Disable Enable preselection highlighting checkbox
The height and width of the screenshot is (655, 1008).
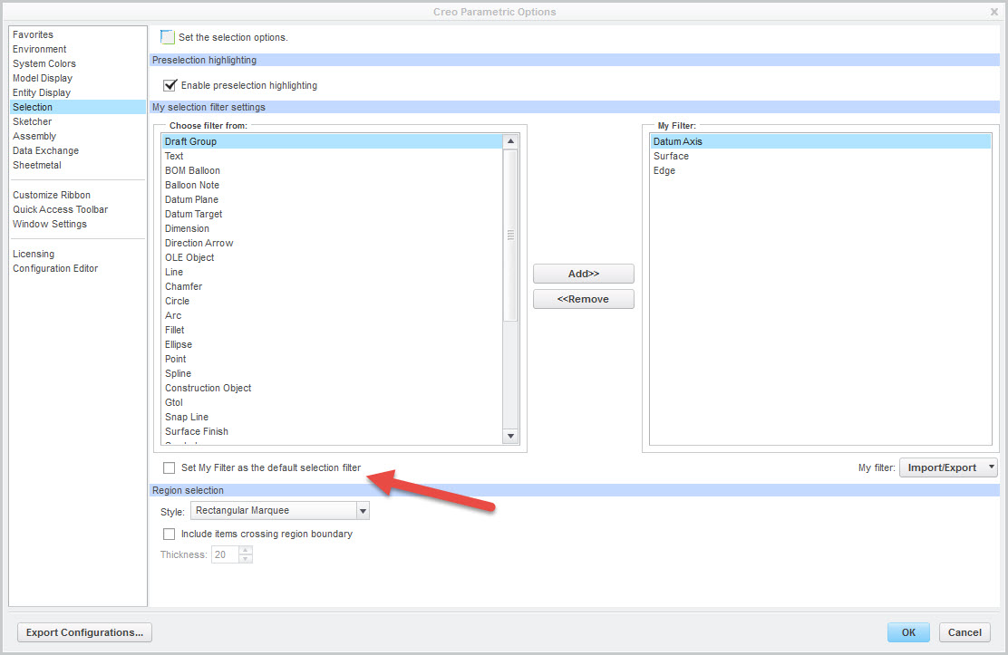pyautogui.click(x=170, y=85)
